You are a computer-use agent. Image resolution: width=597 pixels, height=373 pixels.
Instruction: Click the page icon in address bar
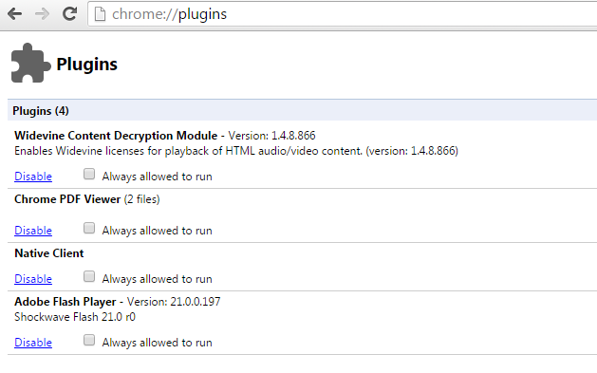(x=100, y=14)
